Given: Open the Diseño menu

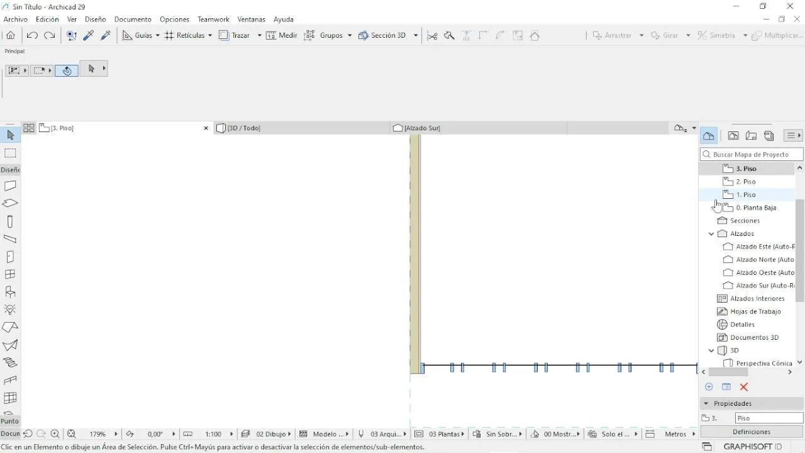Looking at the screenshot, I should pyautogui.click(x=96, y=20).
